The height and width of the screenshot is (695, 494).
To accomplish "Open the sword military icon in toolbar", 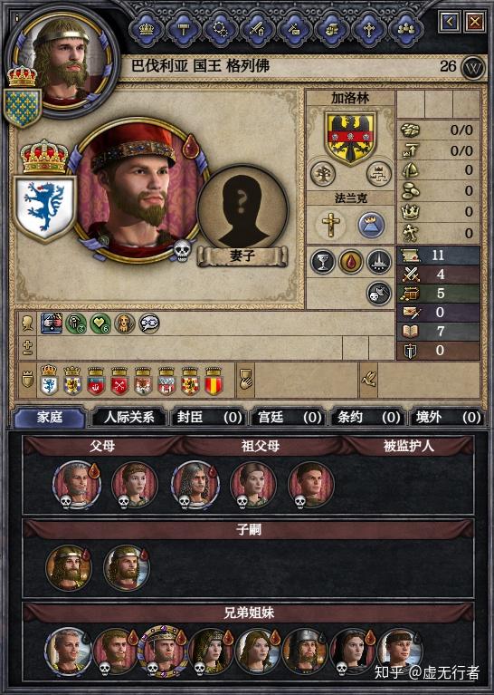I will coord(258,30).
